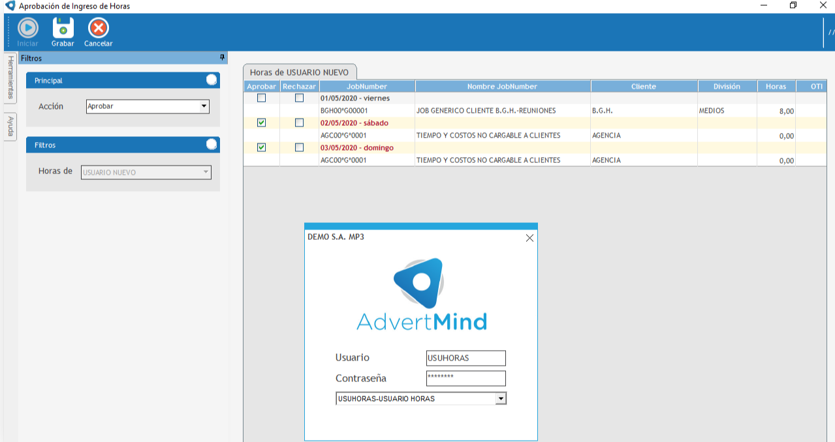The width and height of the screenshot is (835, 442).
Task: Check Rechazar for 03/05/2020 domingo
Action: [299, 147]
